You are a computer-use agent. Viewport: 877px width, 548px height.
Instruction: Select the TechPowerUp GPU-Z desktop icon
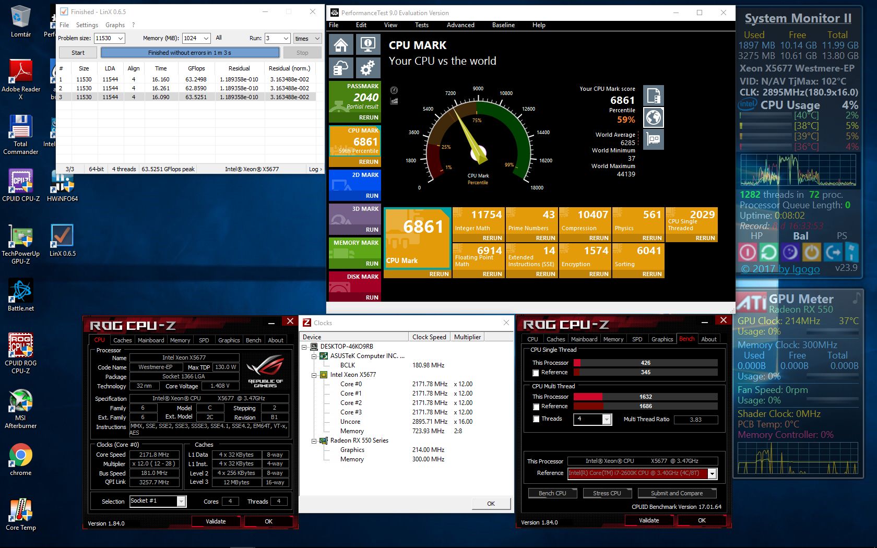point(21,244)
